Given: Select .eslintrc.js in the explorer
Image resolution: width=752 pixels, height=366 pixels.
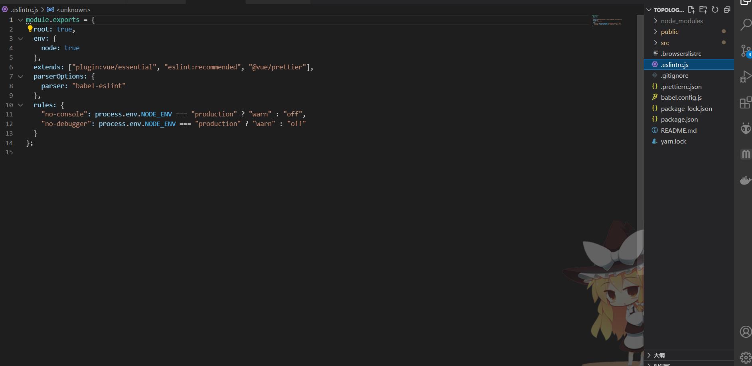Looking at the screenshot, I should tap(689, 65).
